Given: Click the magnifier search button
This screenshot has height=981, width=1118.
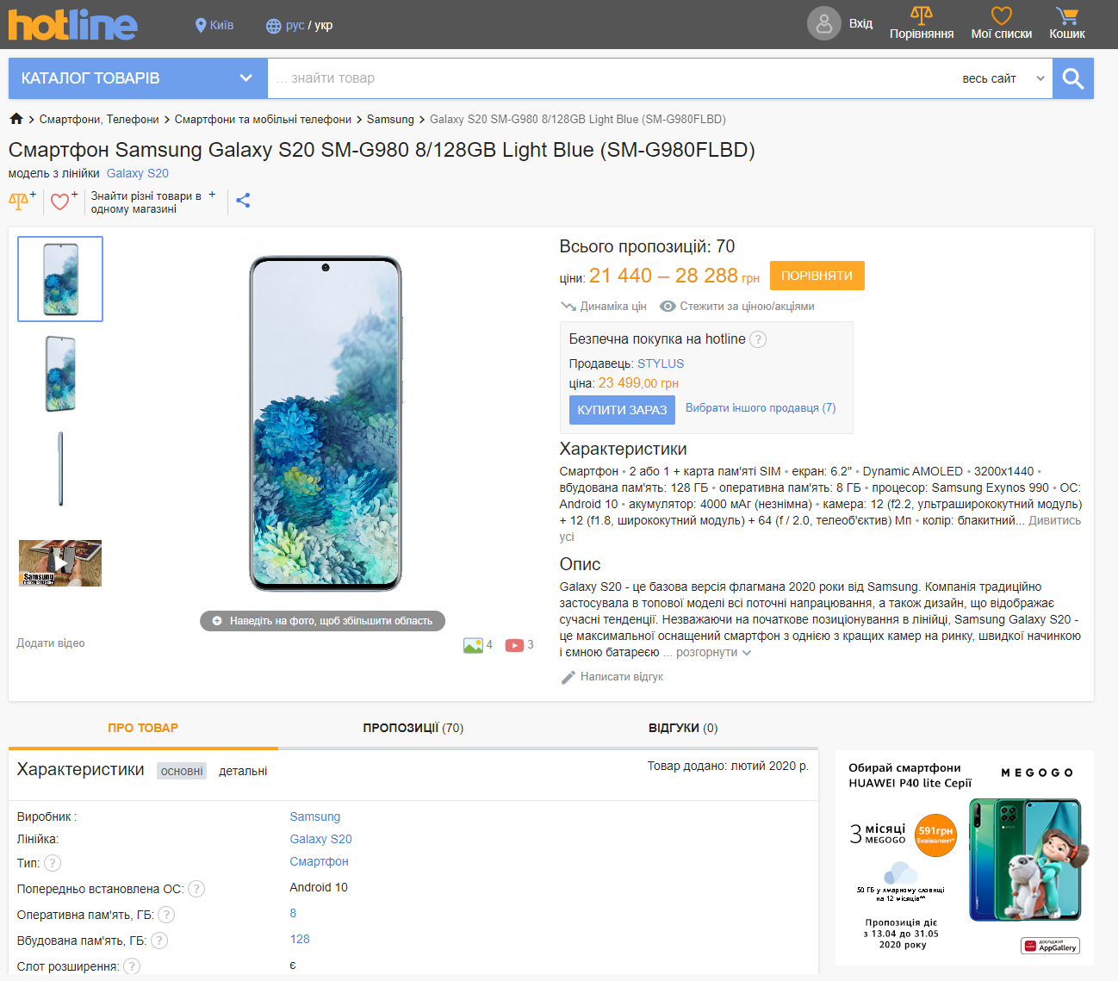Looking at the screenshot, I should pos(1073,78).
